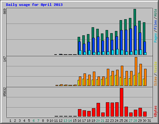Click the blue "Files" legend label
Image resolution: width=159 pixels, height=124 pixels.
pos(156,25)
